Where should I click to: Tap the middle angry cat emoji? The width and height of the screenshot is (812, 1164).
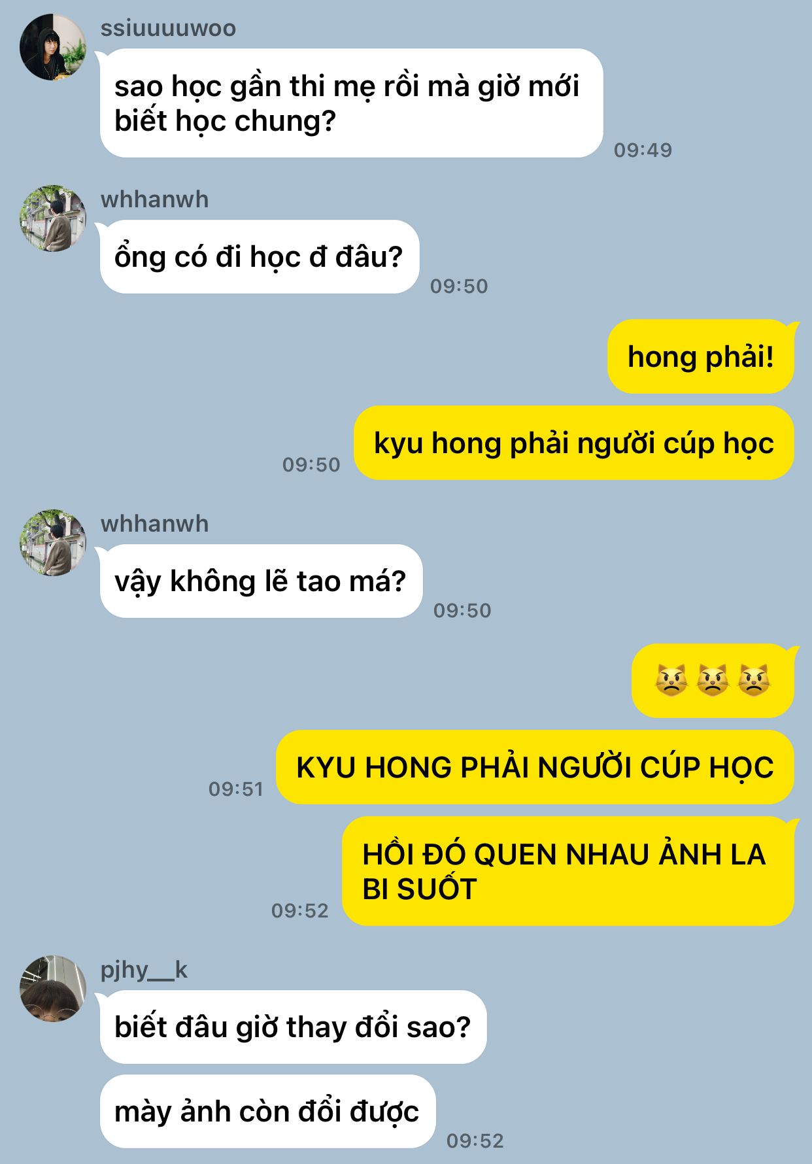pyautogui.click(x=713, y=681)
